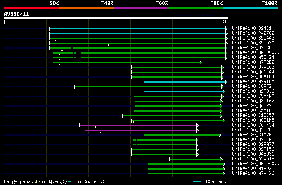This screenshot has width=282, height=185.
Task: Open the UniRef100_P42762 hit label
Action: coord(253,33)
